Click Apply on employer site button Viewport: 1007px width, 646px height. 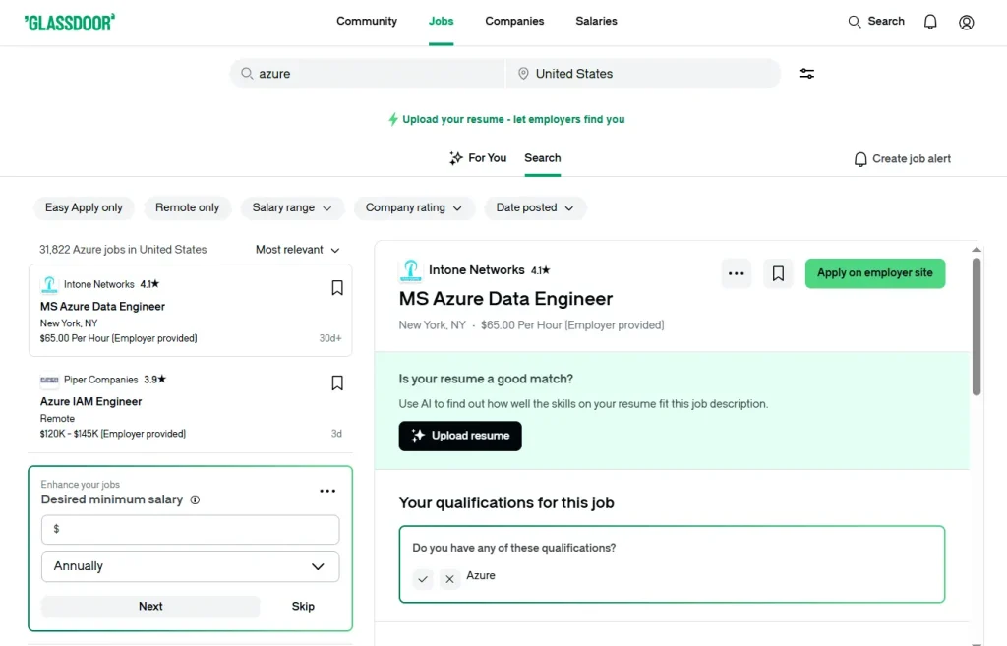(x=874, y=273)
